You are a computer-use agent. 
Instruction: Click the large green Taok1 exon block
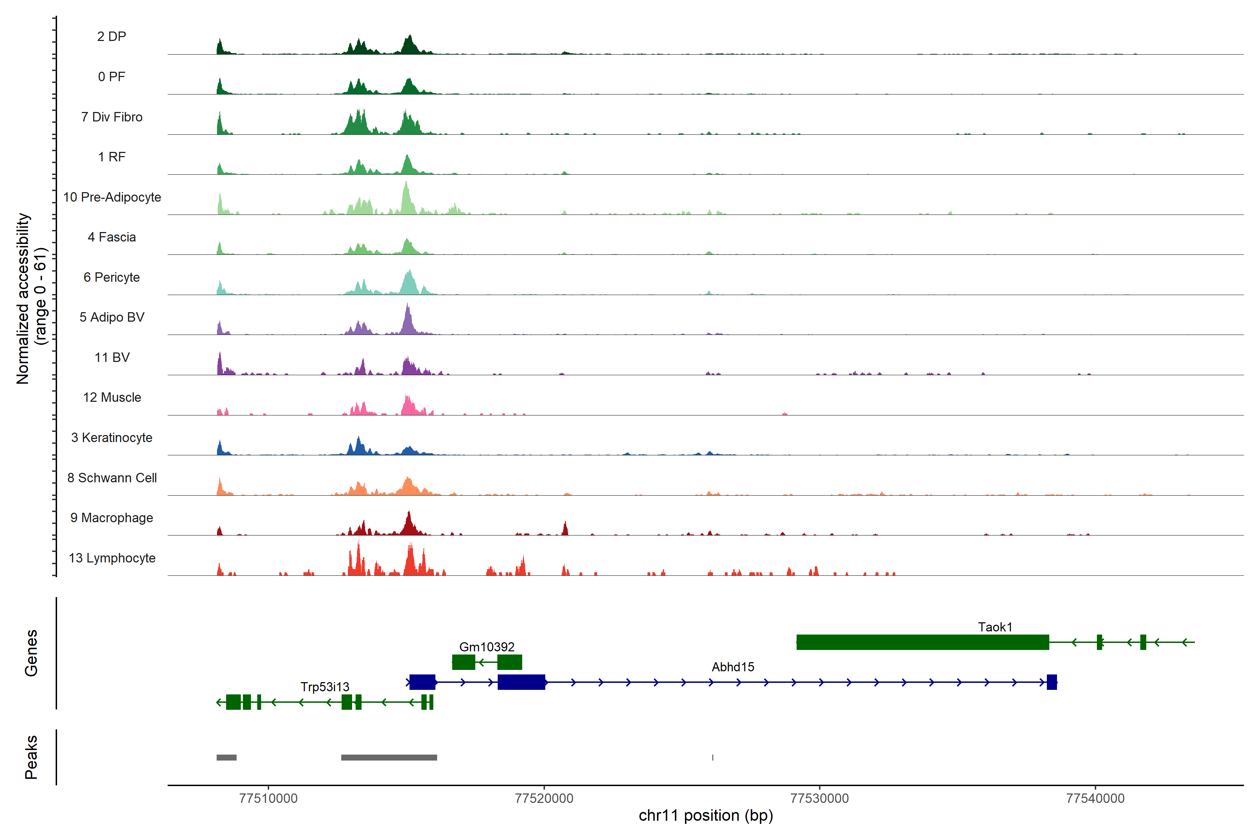coord(922,642)
